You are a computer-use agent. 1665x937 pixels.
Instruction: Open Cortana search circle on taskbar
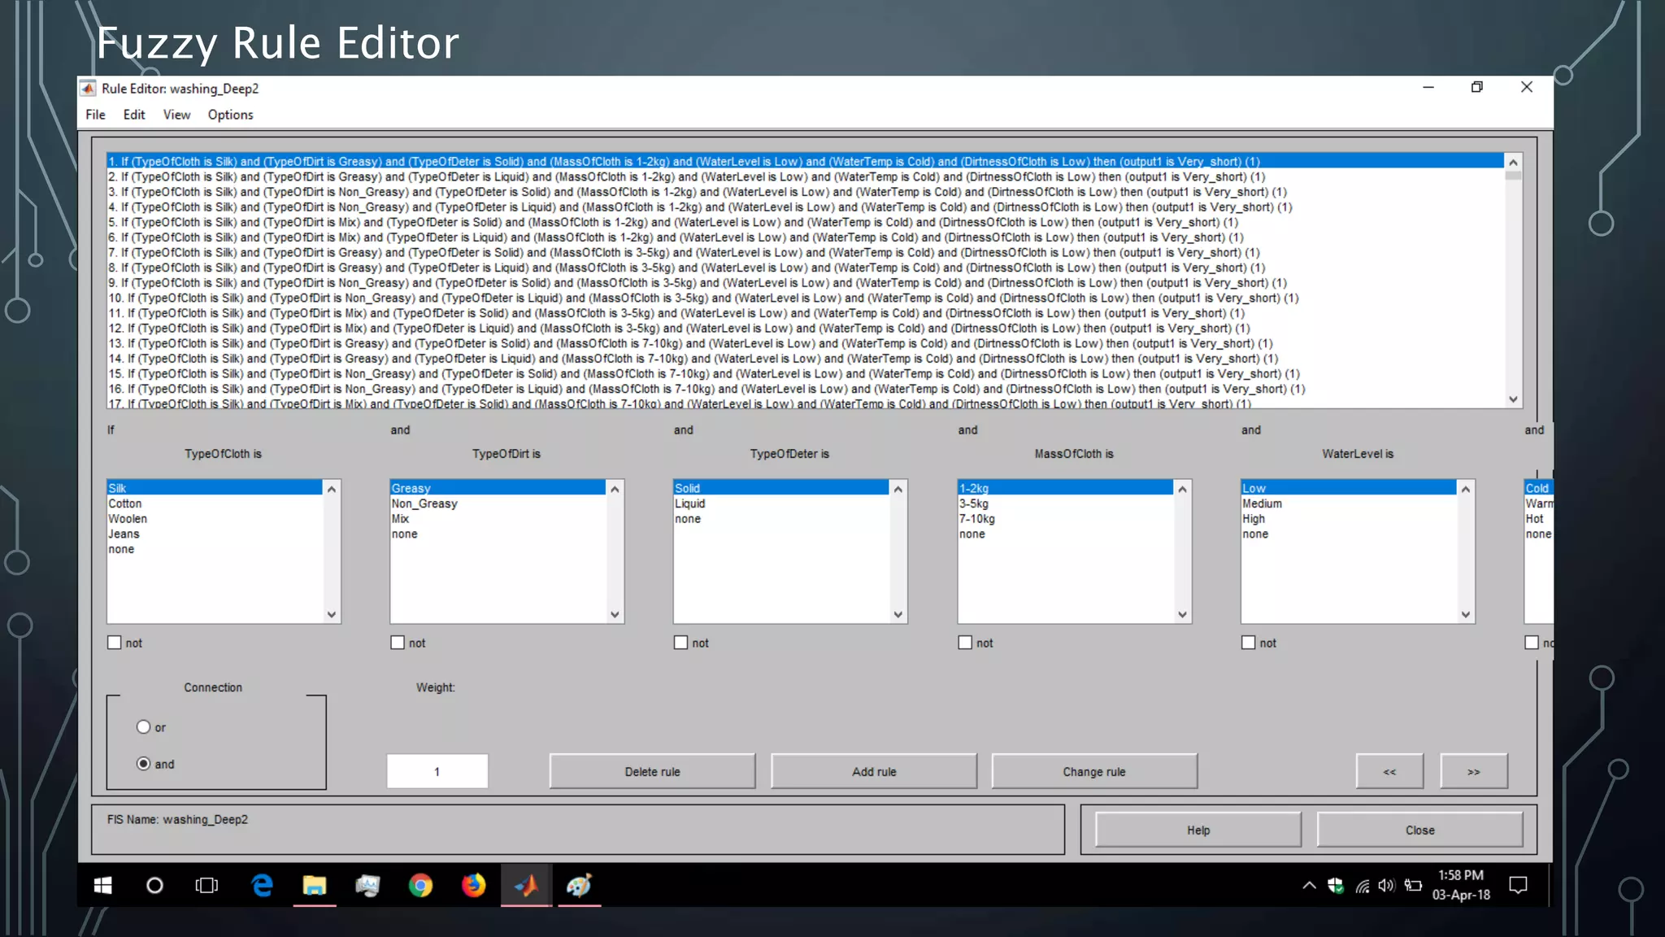pyautogui.click(x=154, y=886)
